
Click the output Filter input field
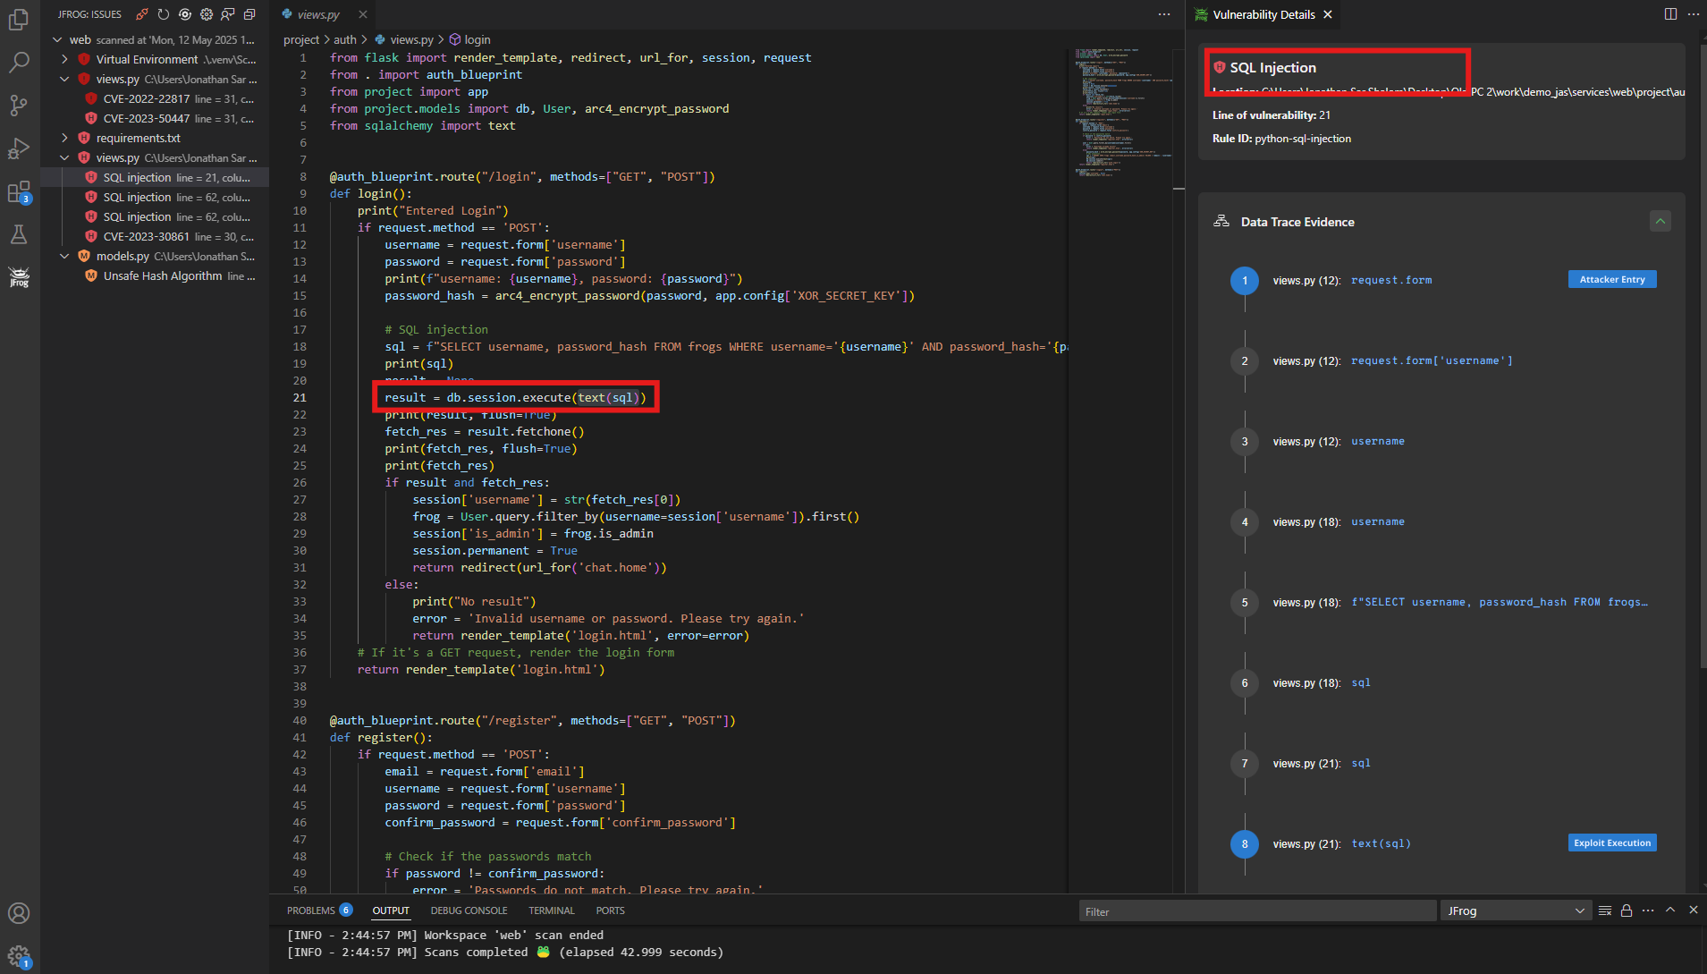(x=1256, y=911)
